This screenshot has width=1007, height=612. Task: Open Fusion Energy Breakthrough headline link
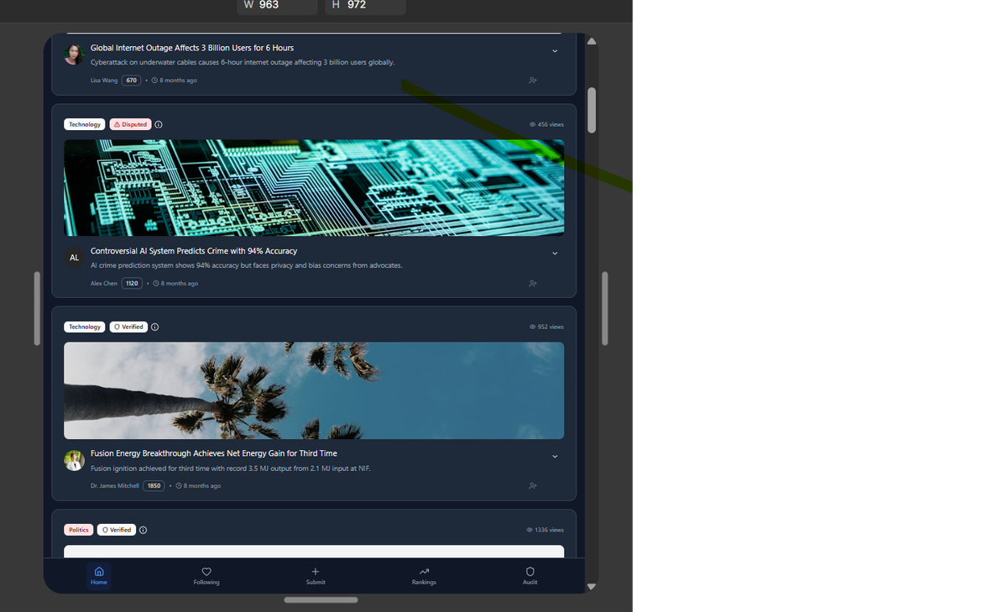(x=213, y=453)
